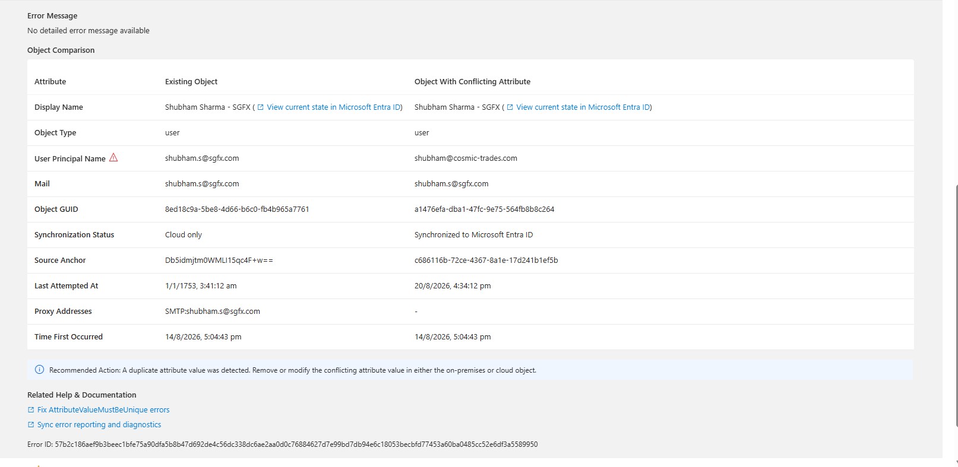Click the Cloud only synchronization status
Screen dimensions: 958x467
184,235
